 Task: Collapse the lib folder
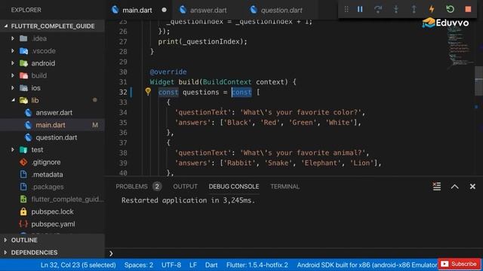click(14, 100)
